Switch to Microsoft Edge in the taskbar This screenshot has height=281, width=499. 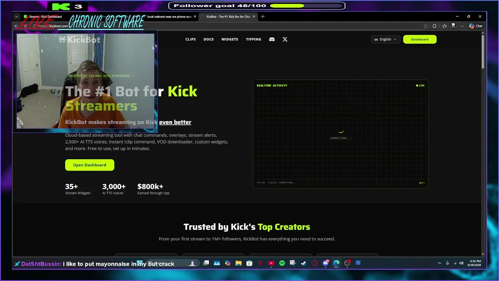(336, 263)
